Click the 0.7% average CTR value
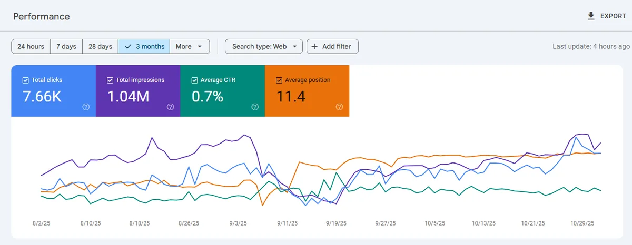632x245 pixels. tap(208, 97)
